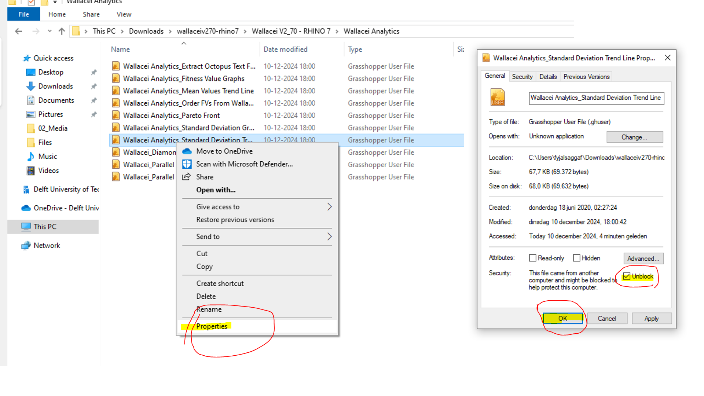Expand the Give access to submenu
The height and width of the screenshot is (396, 704).
329,206
